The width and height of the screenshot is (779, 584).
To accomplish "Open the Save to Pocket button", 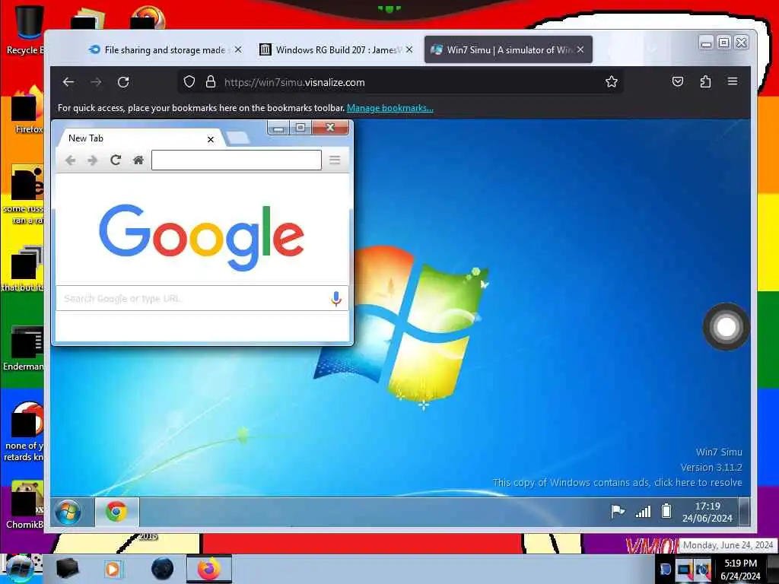I will (678, 81).
